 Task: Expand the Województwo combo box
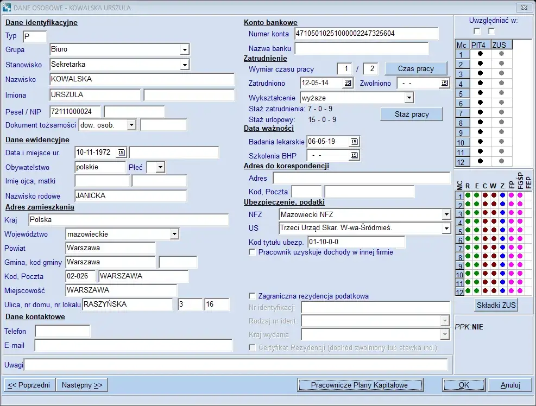coord(174,234)
